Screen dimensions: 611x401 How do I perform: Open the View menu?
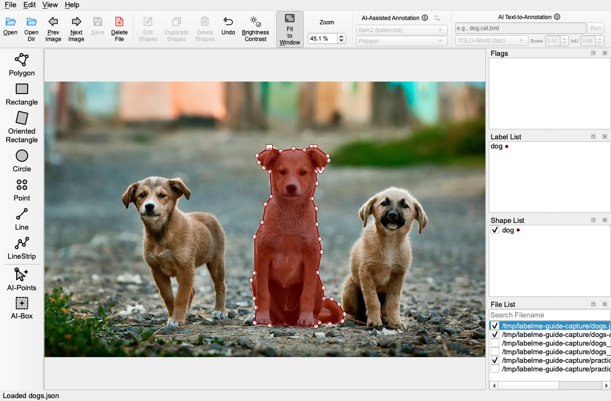(x=50, y=5)
